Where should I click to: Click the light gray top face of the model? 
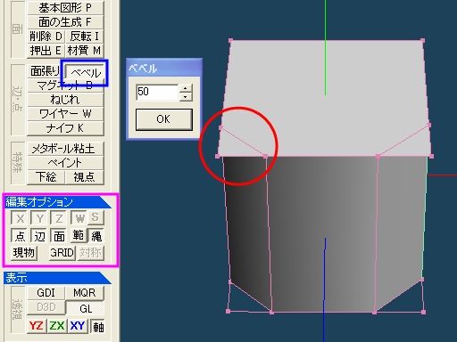(326, 98)
